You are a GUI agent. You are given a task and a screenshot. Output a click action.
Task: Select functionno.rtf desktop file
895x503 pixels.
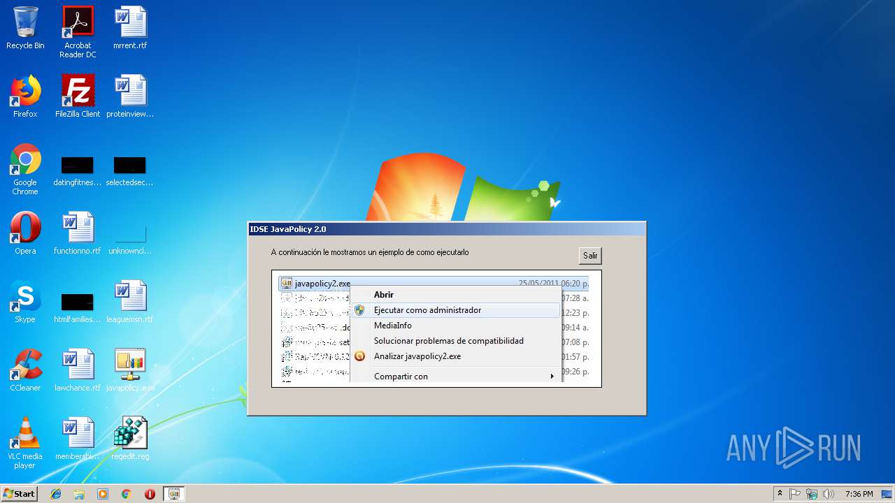click(78, 233)
